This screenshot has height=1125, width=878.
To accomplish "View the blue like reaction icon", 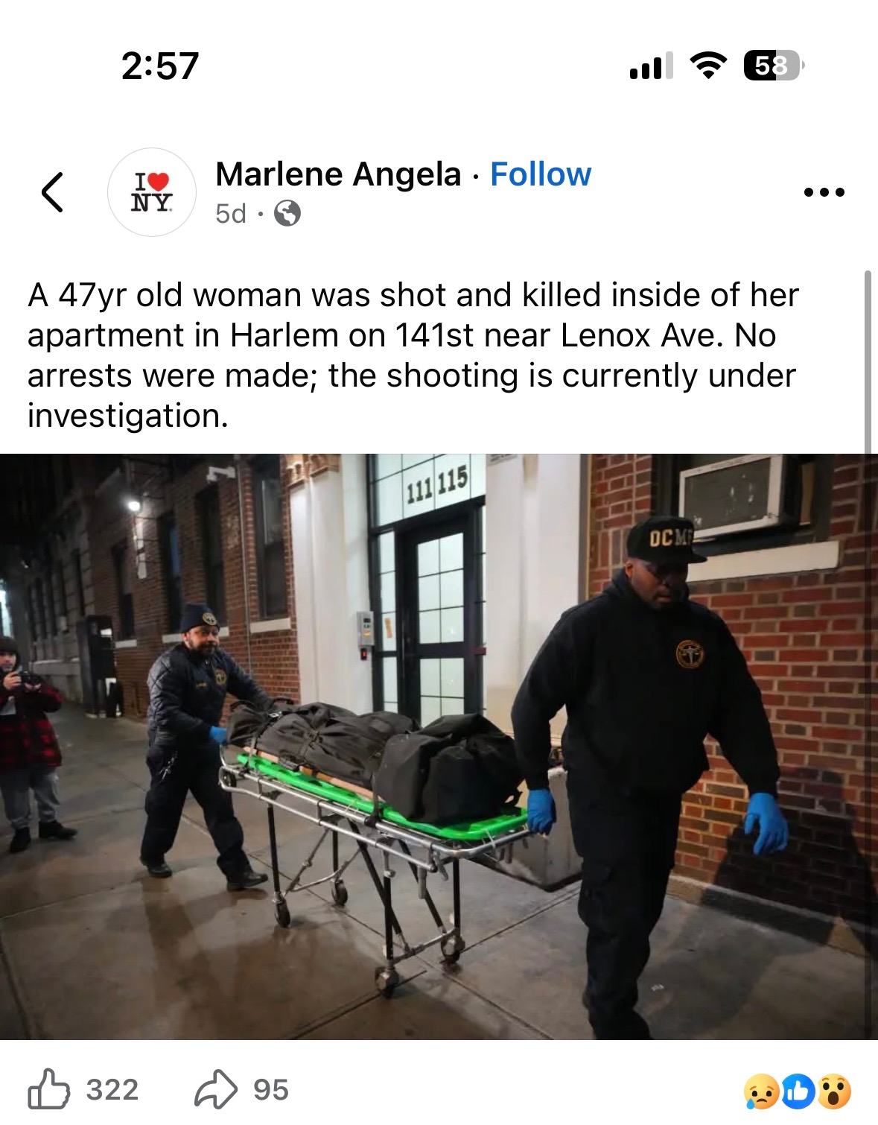I will [798, 1091].
